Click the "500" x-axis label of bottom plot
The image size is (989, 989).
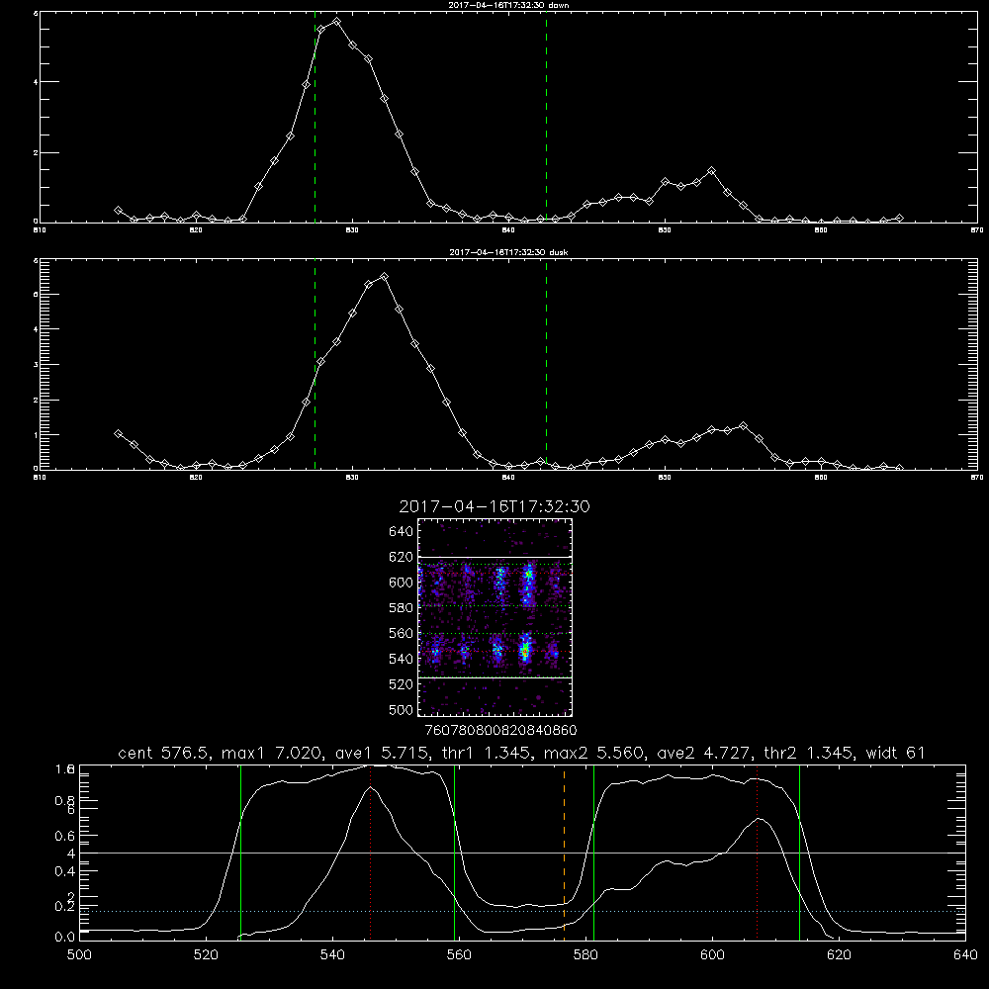coord(79,955)
